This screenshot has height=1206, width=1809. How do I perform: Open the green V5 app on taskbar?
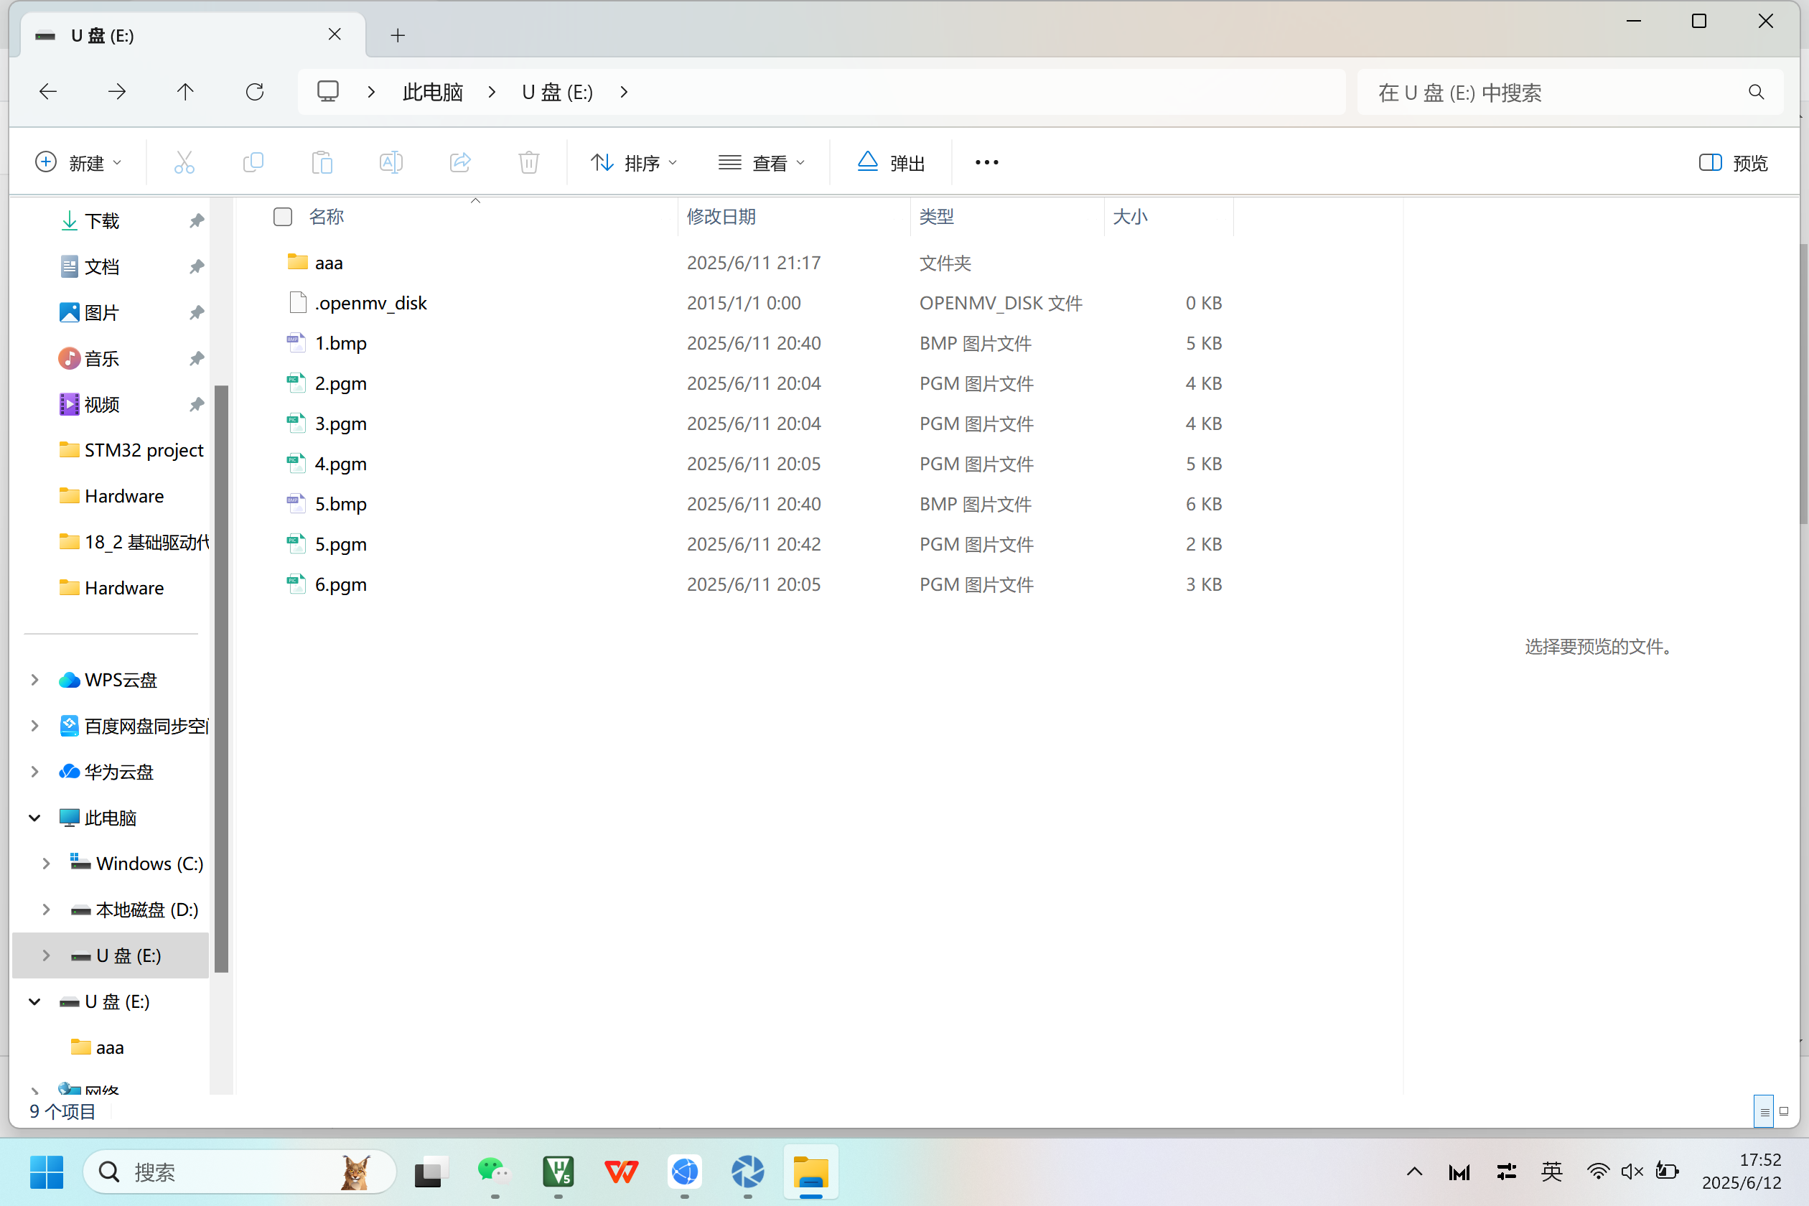click(x=558, y=1172)
